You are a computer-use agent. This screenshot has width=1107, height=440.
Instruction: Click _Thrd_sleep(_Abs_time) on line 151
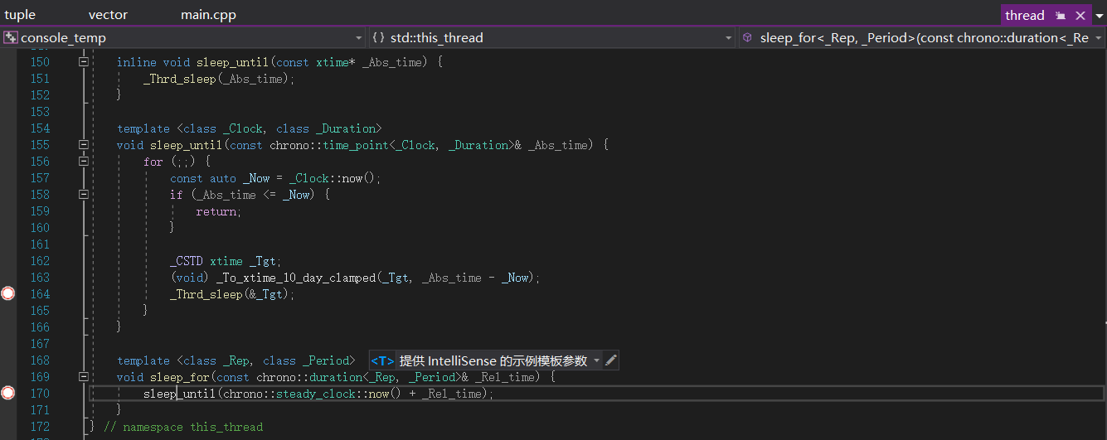(219, 79)
